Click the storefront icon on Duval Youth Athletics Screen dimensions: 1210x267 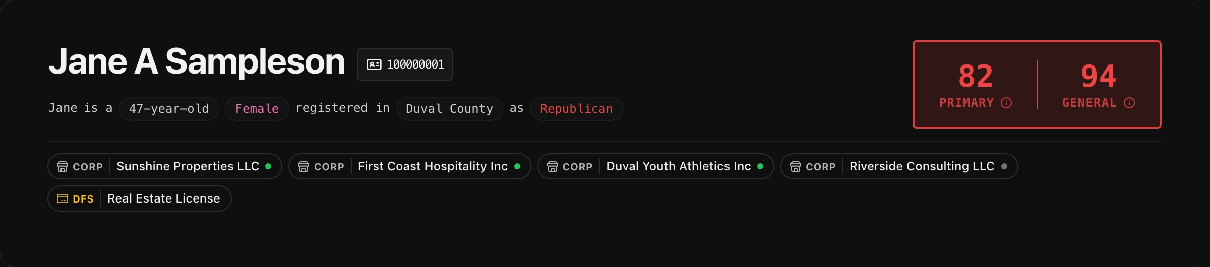pos(553,167)
